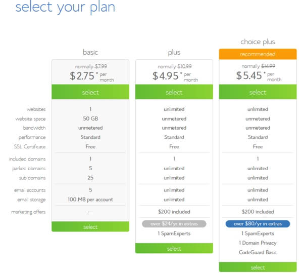Click the 'choice plus' plan title
Image resolution: width=303 pixels, height=273 pixels.
[258, 42]
